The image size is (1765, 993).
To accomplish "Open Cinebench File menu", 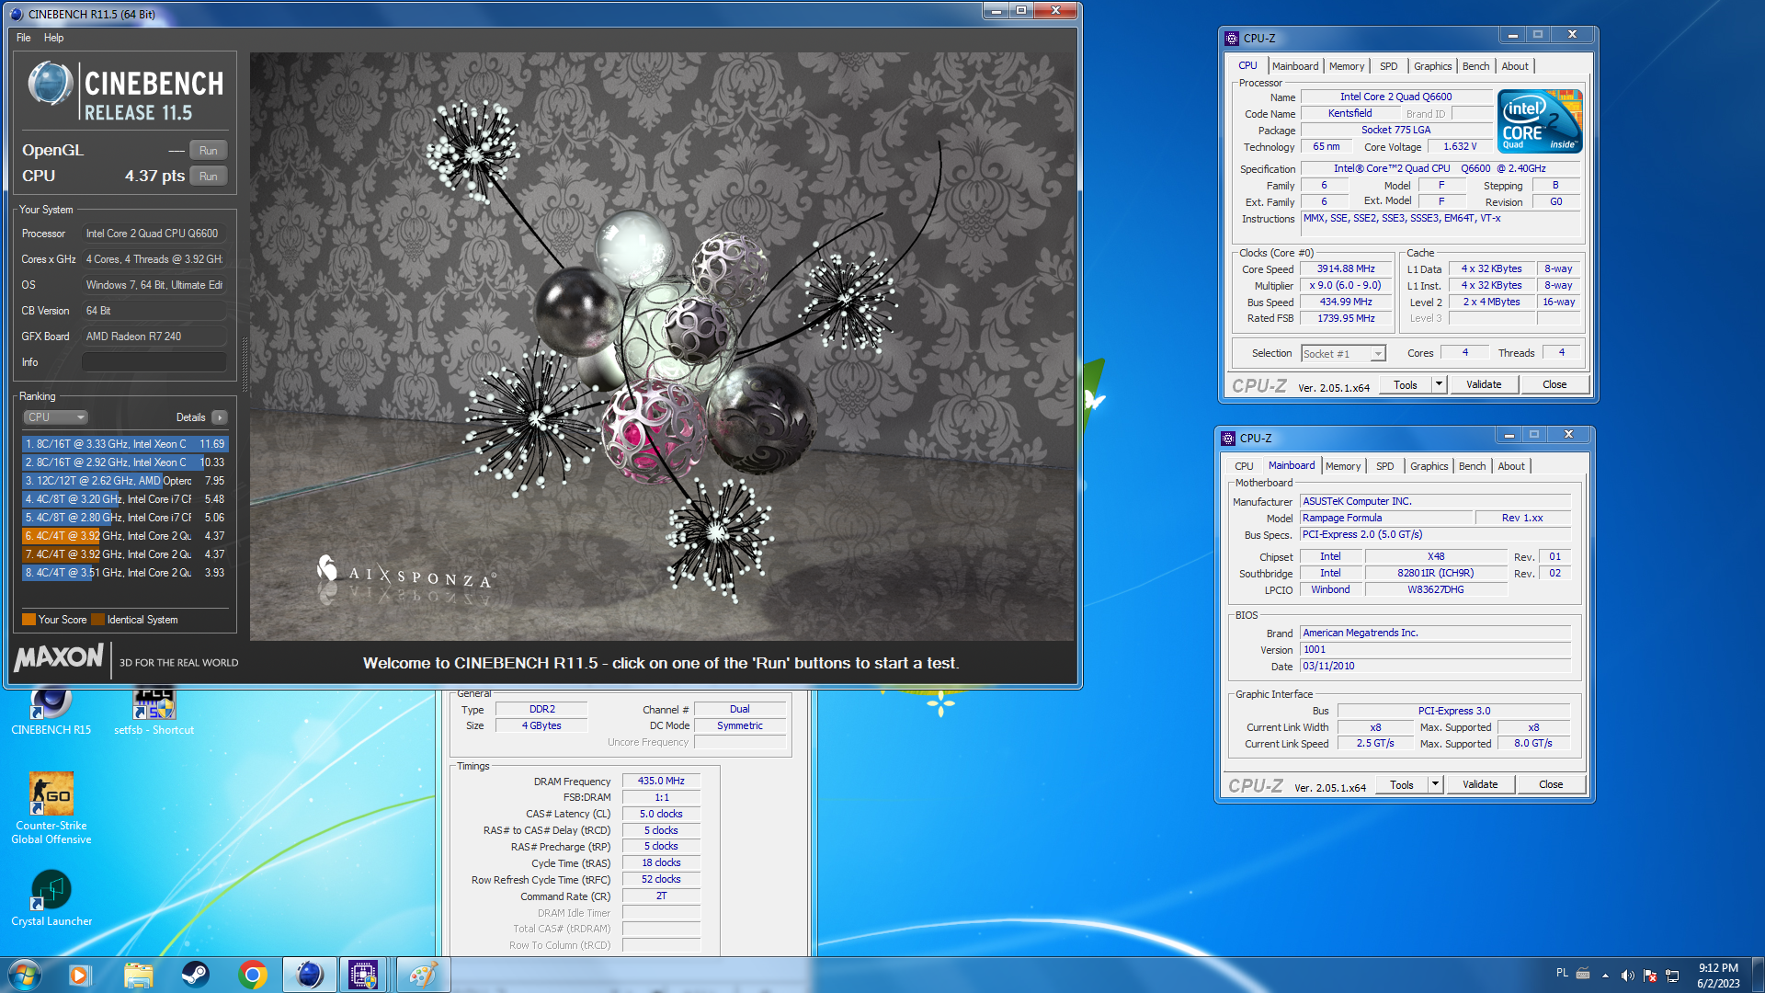I will click(24, 38).
